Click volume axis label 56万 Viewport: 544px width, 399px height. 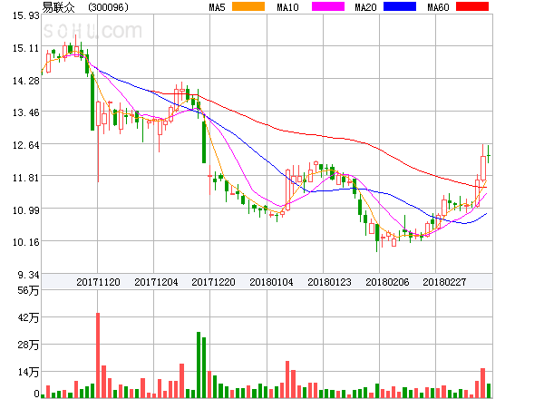coord(28,290)
